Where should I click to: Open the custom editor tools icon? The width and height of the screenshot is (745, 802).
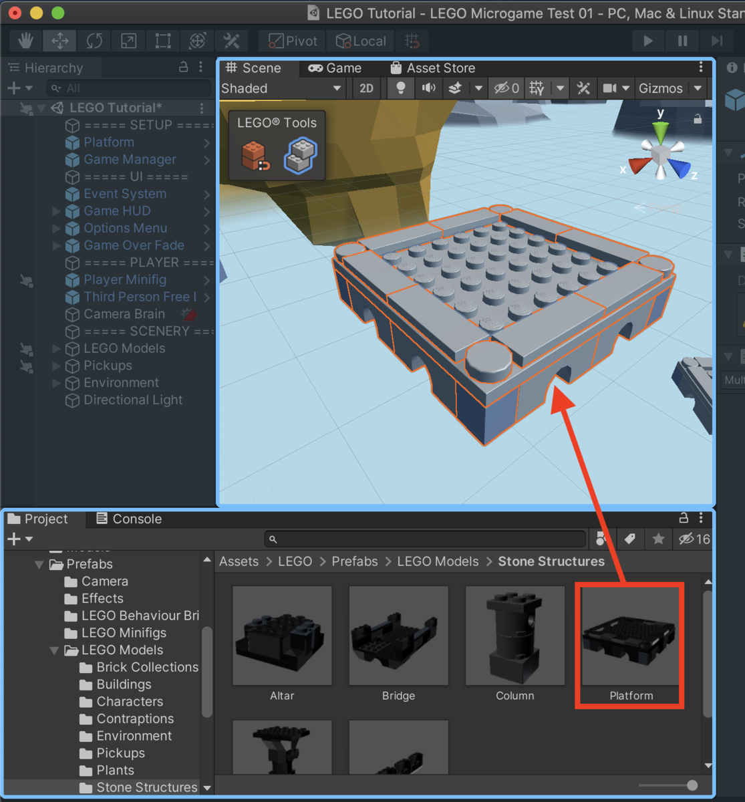[x=231, y=41]
